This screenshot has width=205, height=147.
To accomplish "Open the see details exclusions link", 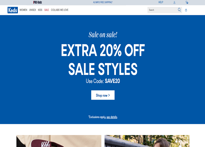I will tap(112, 117).
